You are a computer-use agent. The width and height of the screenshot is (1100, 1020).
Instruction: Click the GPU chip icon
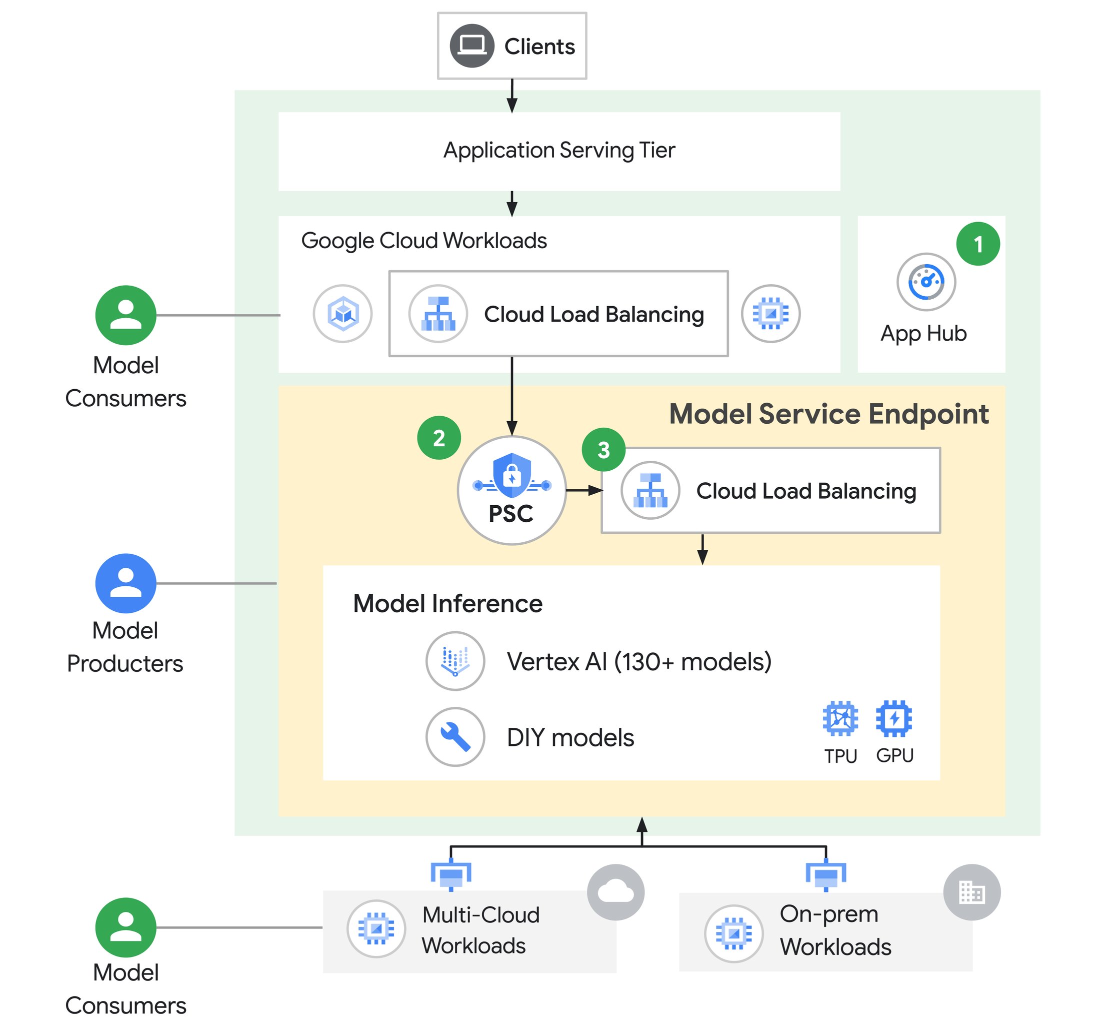click(893, 718)
